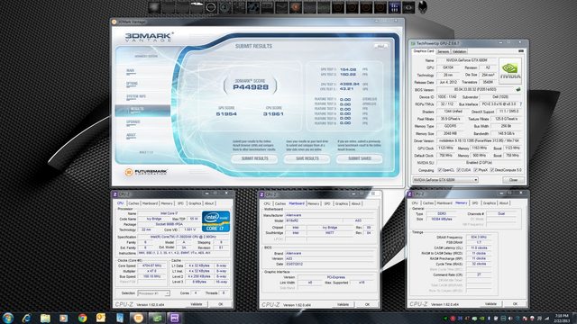Click the Driver Version field in GPU-Z
This screenshot has height=324, width=577.
pyautogui.click(x=479, y=140)
